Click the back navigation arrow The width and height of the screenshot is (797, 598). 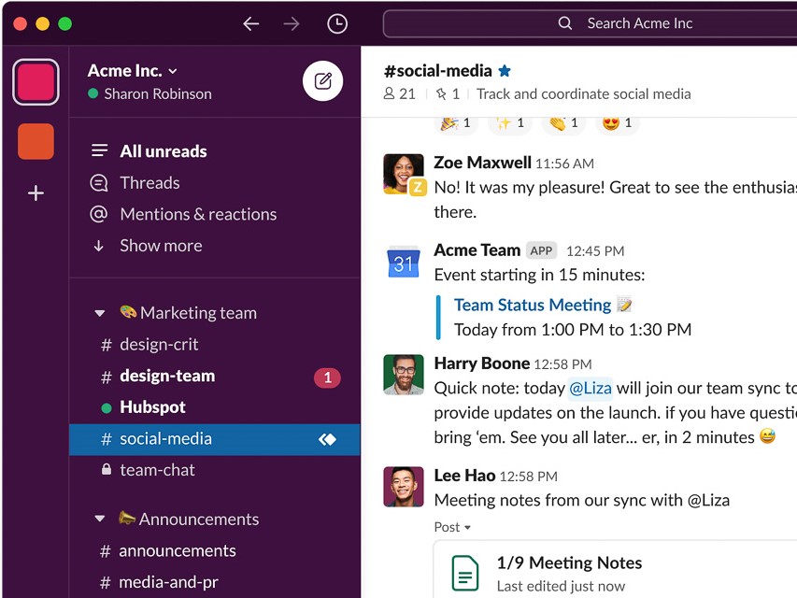pos(250,23)
